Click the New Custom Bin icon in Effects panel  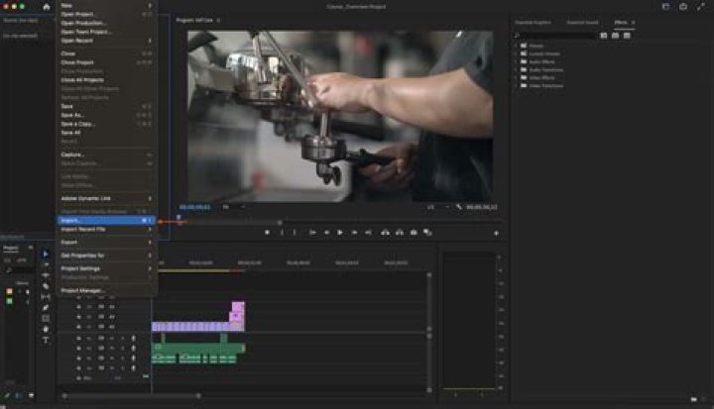click(x=693, y=399)
